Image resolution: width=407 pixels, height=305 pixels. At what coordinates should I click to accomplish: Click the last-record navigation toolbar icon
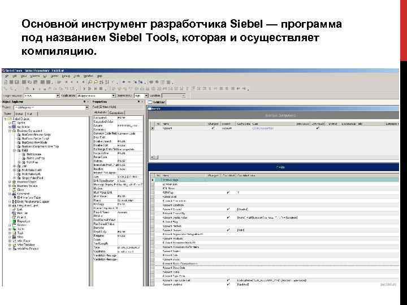coord(83,82)
